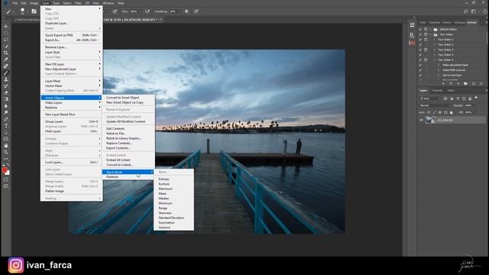The height and width of the screenshot is (275, 489).
Task: Click the layer thumbnail in Layers panel
Action: pos(429,120)
